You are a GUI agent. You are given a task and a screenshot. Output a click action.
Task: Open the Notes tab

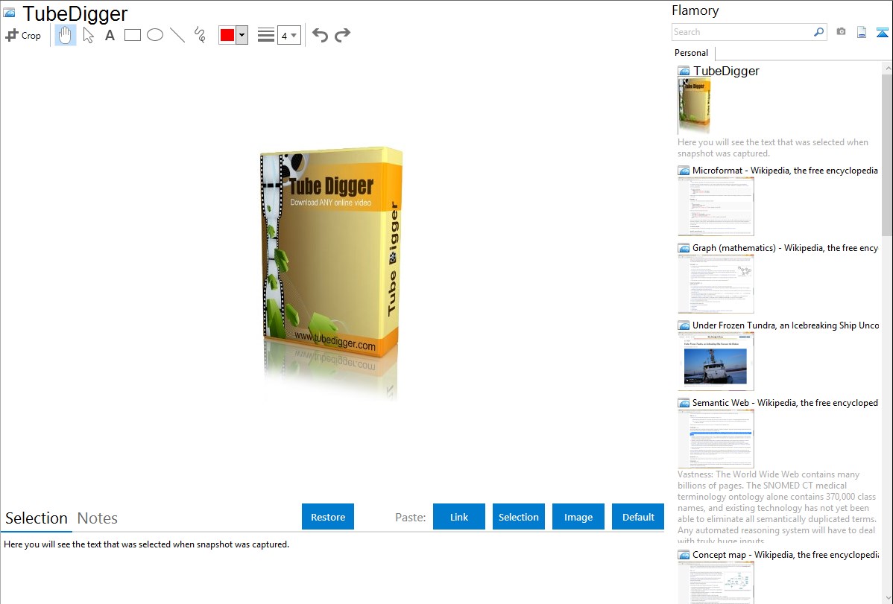(98, 518)
